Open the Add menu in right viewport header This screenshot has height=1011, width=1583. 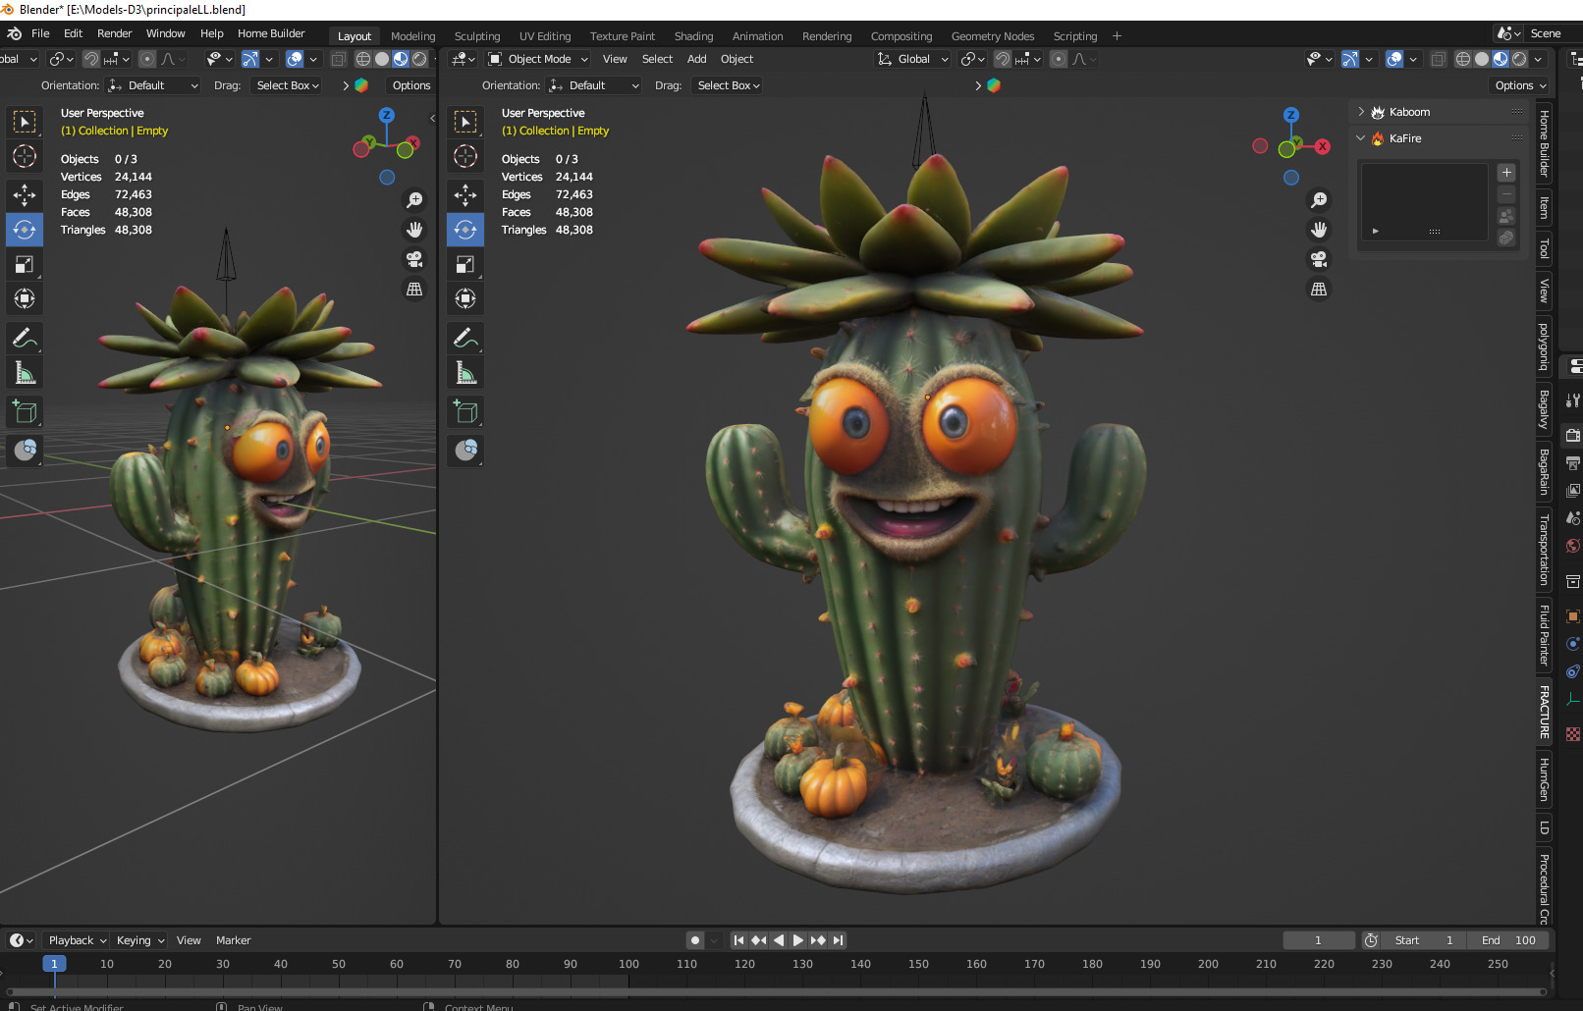click(x=696, y=59)
